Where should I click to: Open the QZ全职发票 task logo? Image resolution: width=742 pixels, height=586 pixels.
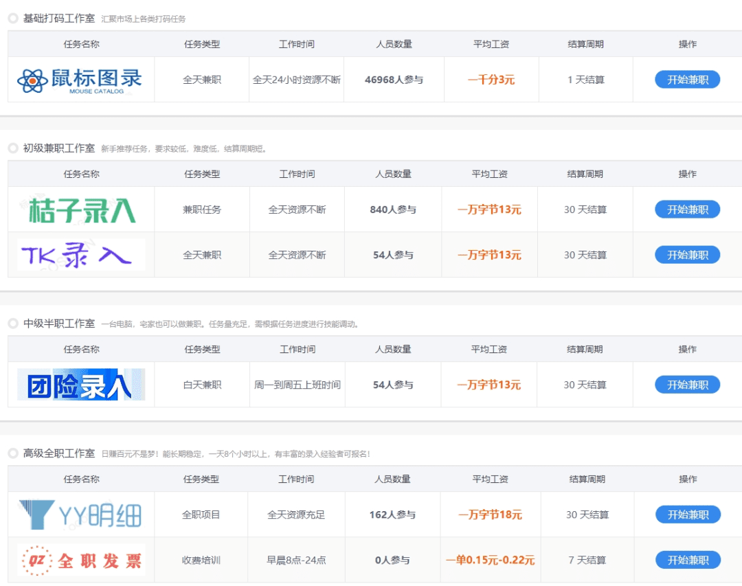(81, 561)
